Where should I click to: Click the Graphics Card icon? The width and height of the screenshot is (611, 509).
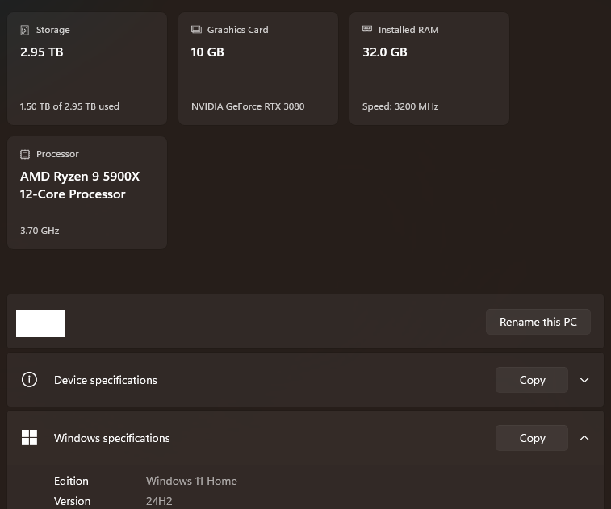click(x=196, y=30)
